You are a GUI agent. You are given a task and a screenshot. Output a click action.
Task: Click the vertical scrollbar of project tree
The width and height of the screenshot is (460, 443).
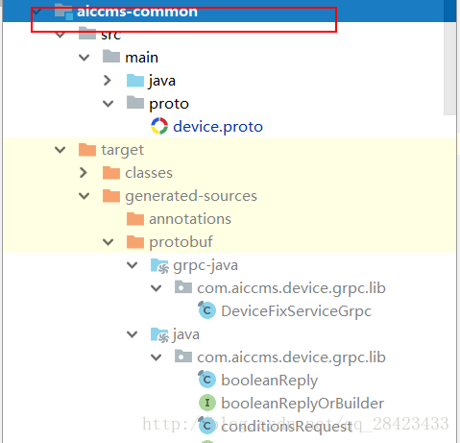449,69
